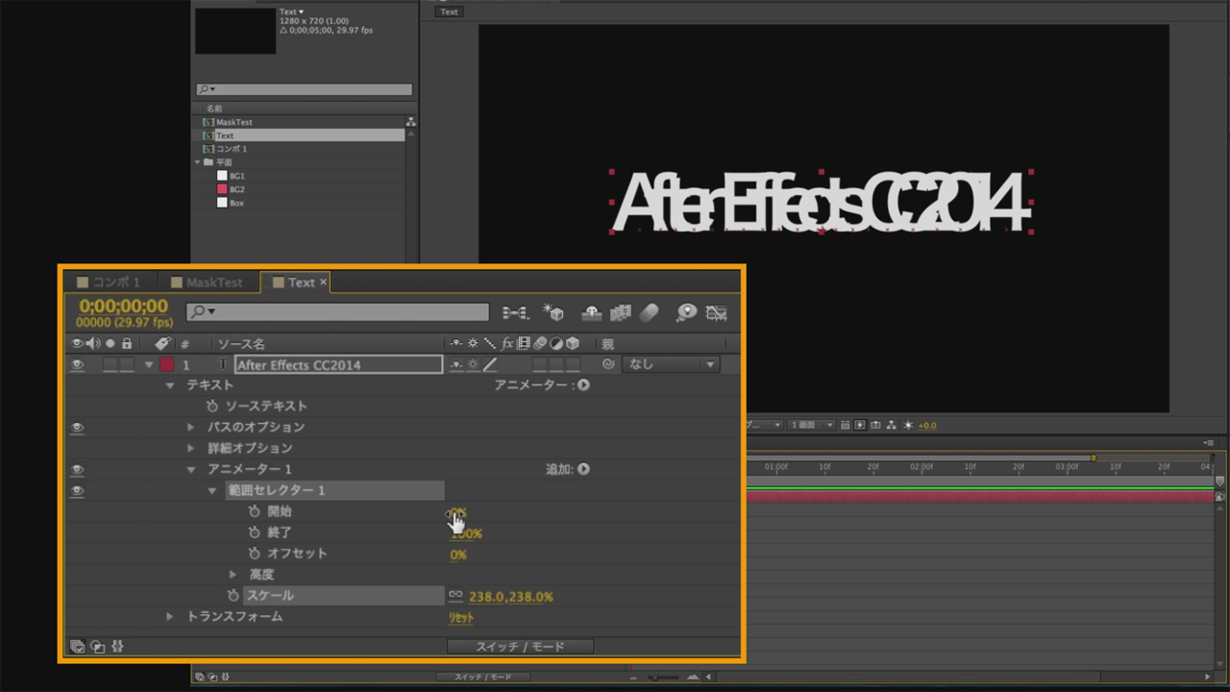
Task: Click the MaskTest composition icon in project panel
Action: pos(208,122)
